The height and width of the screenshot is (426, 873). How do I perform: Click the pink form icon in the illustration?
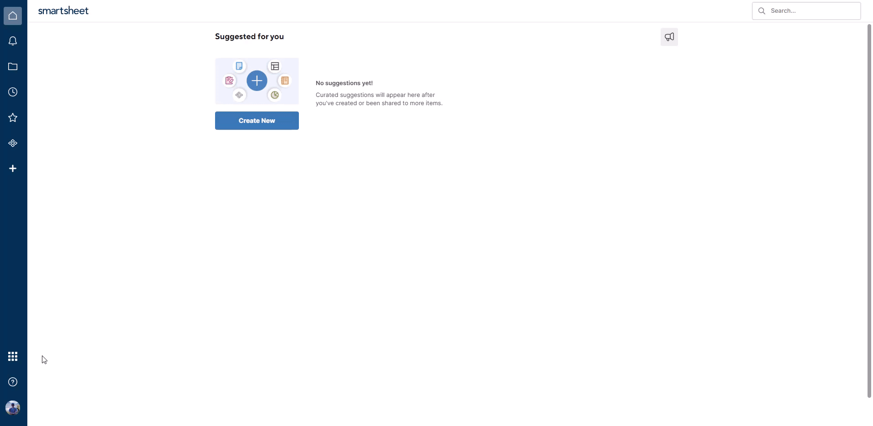pos(229,81)
